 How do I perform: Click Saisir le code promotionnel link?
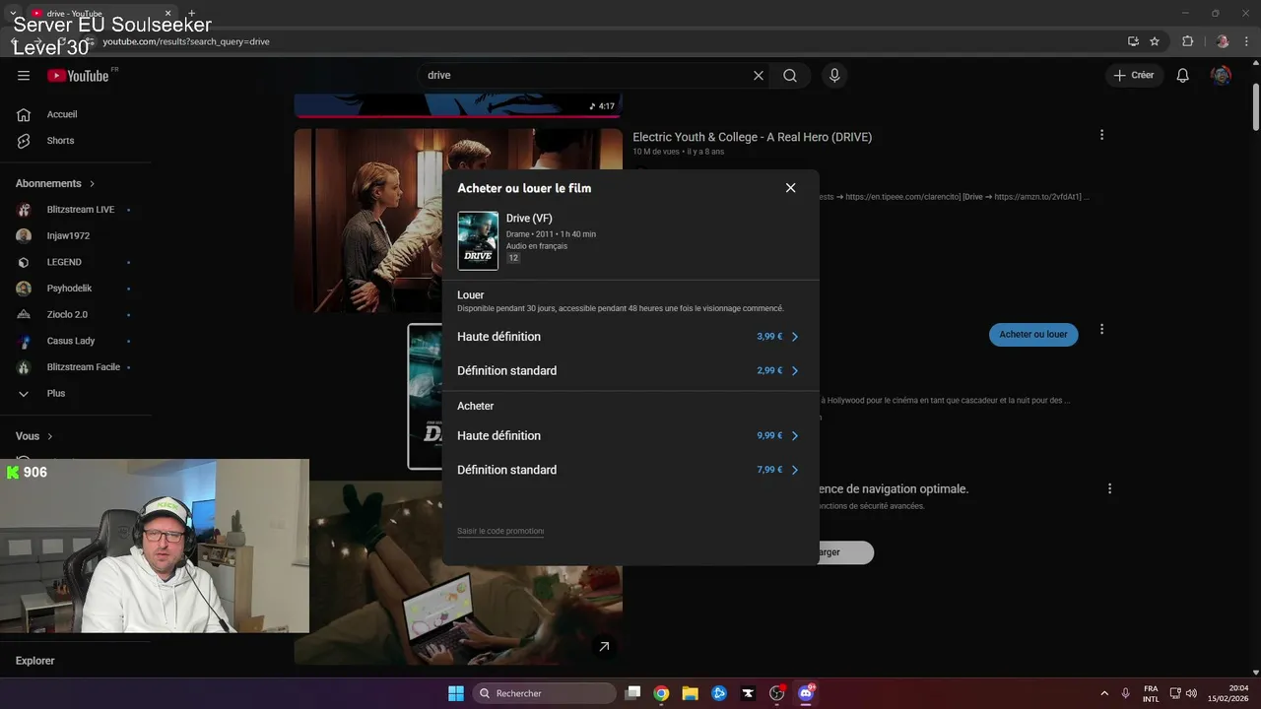500,532
